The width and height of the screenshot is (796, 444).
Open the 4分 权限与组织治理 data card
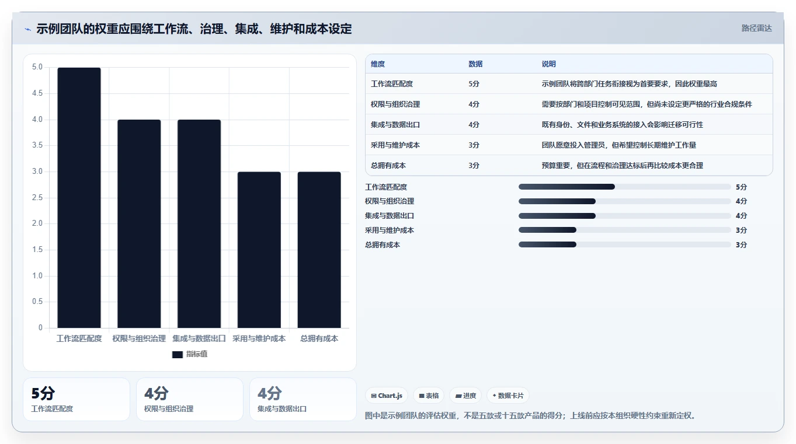pyautogui.click(x=190, y=399)
